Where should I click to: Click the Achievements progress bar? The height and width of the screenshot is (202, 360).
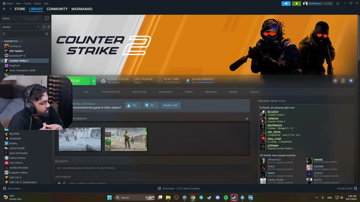(x=205, y=82)
